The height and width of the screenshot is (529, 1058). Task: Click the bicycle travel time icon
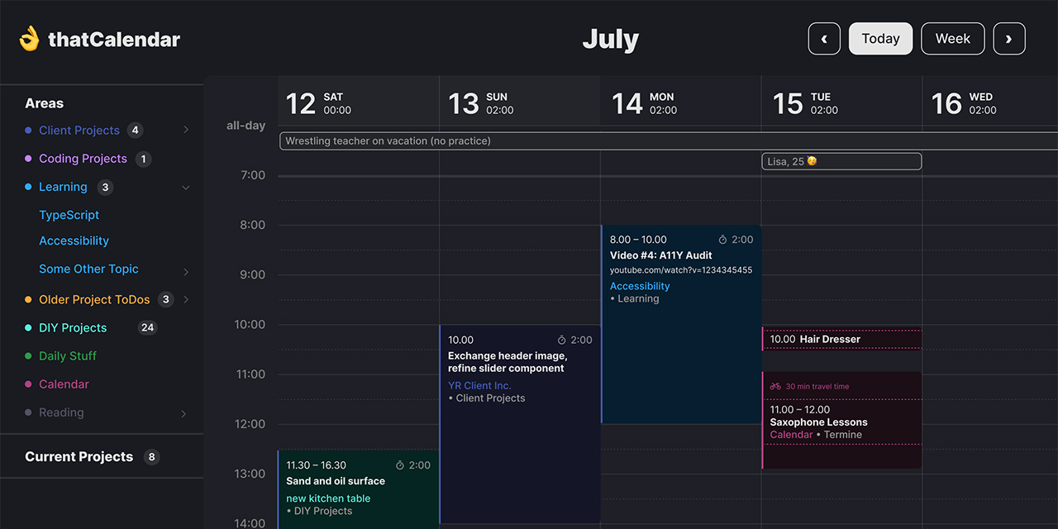775,386
